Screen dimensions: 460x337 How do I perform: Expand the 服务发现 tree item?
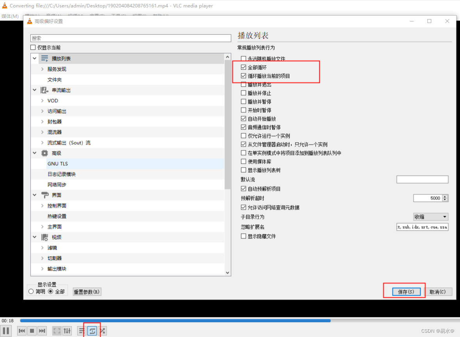tap(42, 69)
